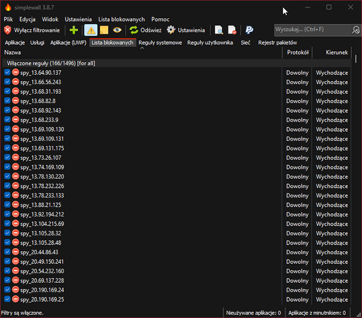This screenshot has width=362, height=318.
Task: Sort by the Protokół column header
Action: click(x=297, y=52)
